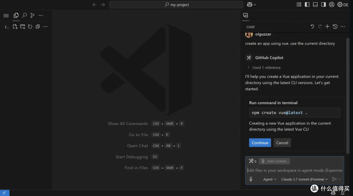Cancel the terminal command
The width and height of the screenshot is (353, 196).
[x=282, y=143]
